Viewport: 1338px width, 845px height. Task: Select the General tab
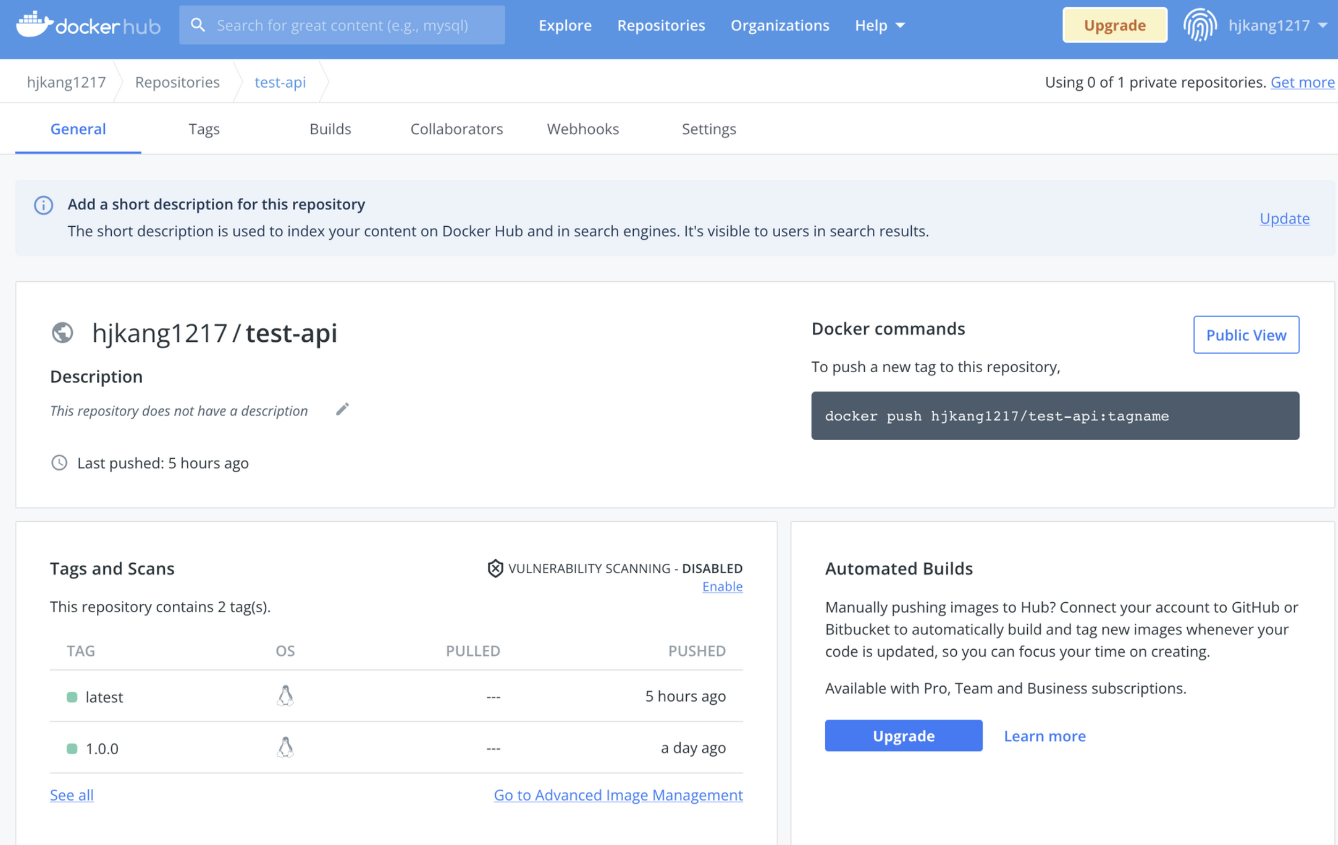pyautogui.click(x=78, y=129)
